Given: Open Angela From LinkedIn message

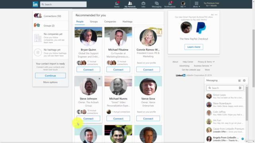Looking at the screenshot, I should [225, 139].
